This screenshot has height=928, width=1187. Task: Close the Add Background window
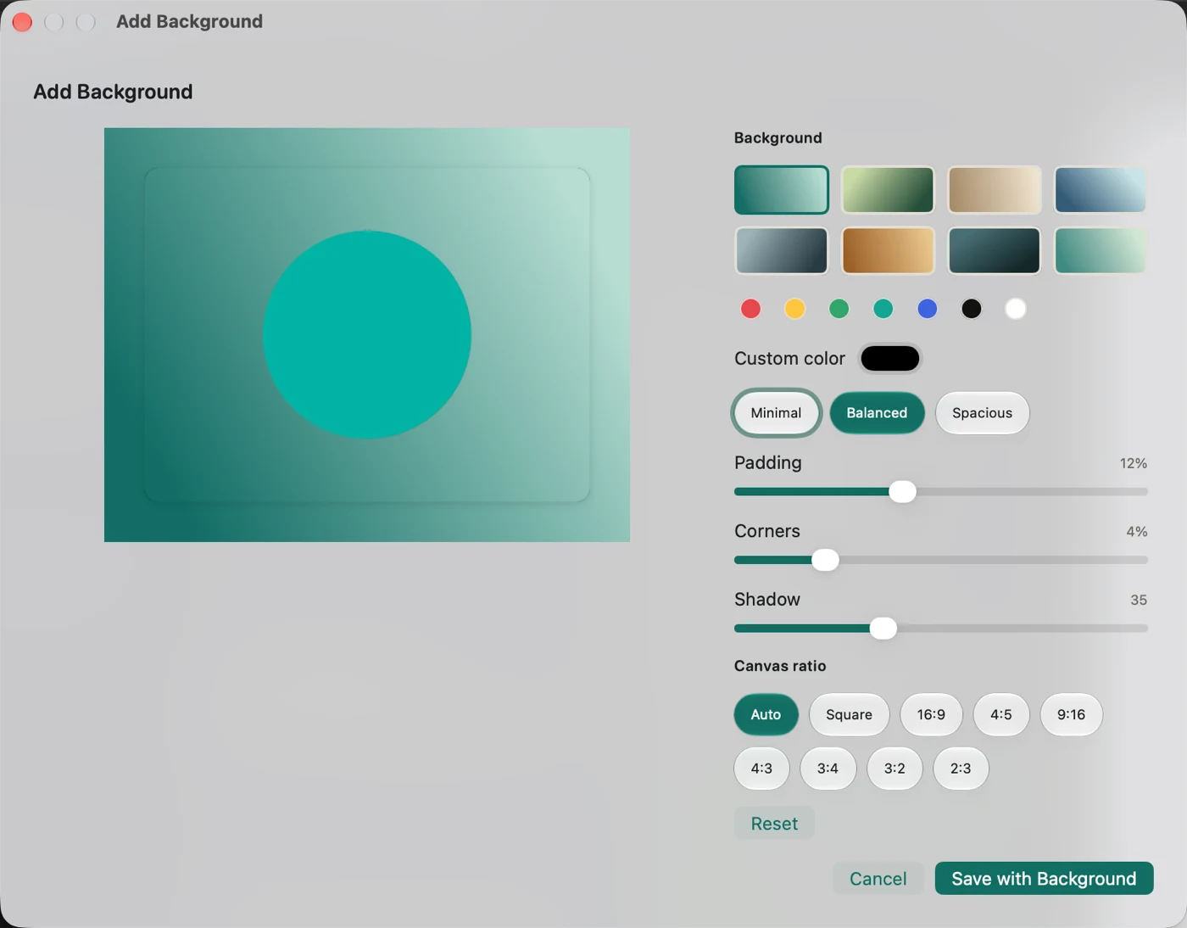click(23, 22)
